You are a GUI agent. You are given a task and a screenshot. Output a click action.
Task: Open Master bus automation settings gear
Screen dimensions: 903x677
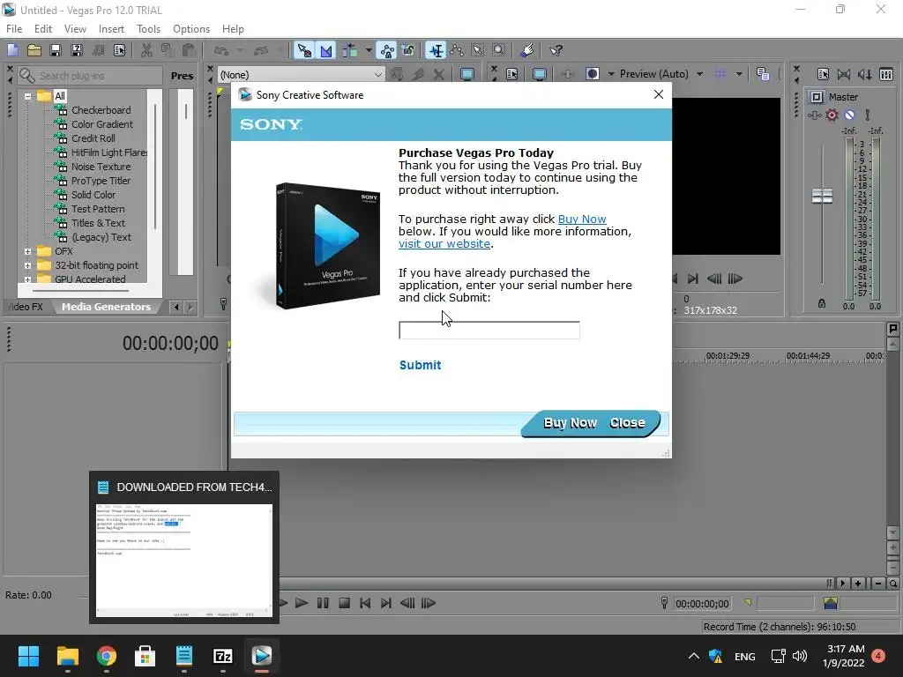pyautogui.click(x=832, y=115)
